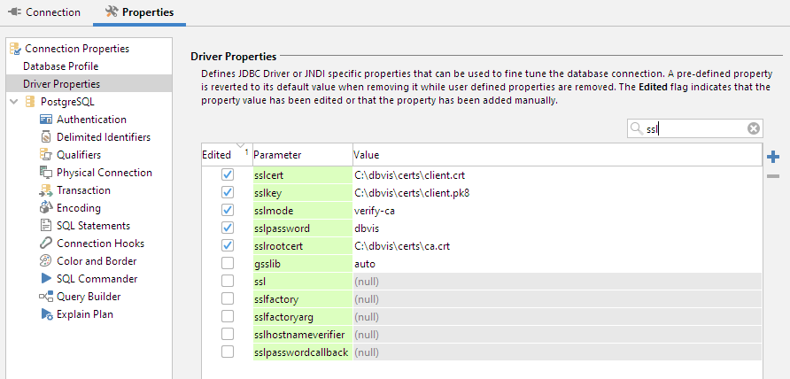Select the Physical Connection item

click(x=104, y=173)
